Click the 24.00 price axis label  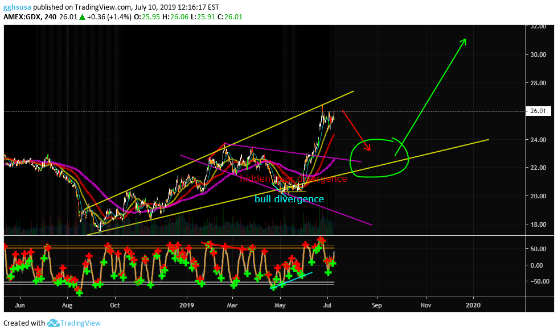(538, 140)
